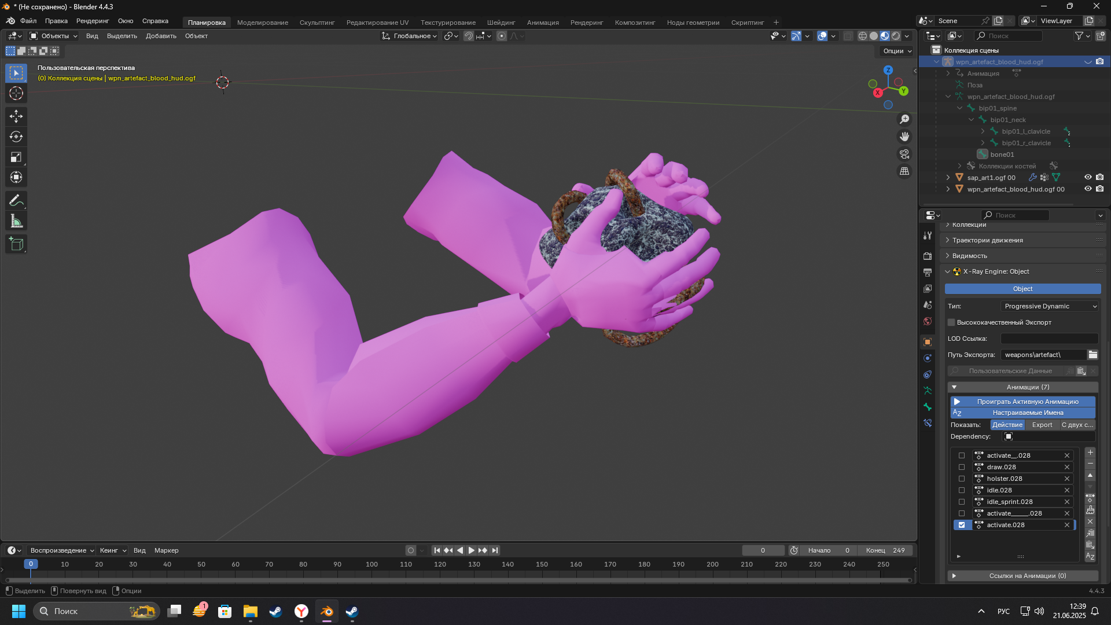The width and height of the screenshot is (1111, 625).
Task: Select the Scale tool
Action: [x=16, y=157]
